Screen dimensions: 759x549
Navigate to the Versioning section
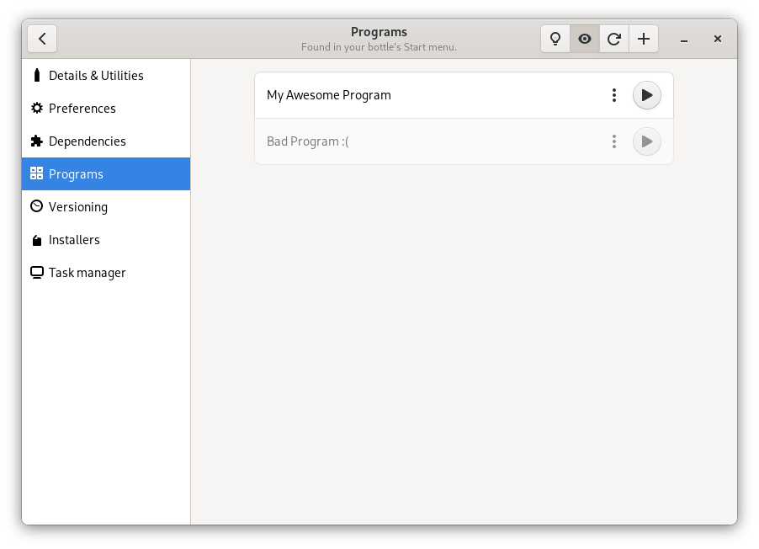point(79,206)
